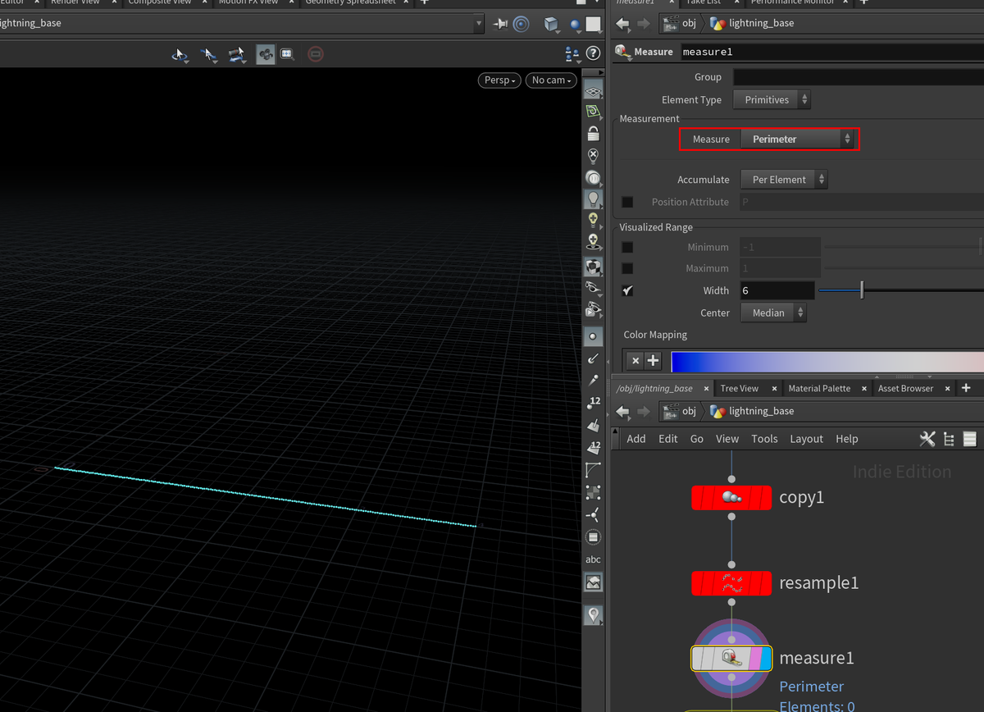Click the blue-to-pink Color Mapping ramp
This screenshot has width=984, height=712.
827,361
